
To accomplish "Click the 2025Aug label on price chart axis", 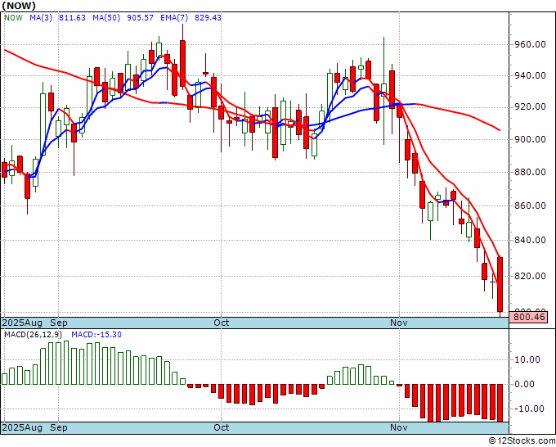I will (x=22, y=323).
